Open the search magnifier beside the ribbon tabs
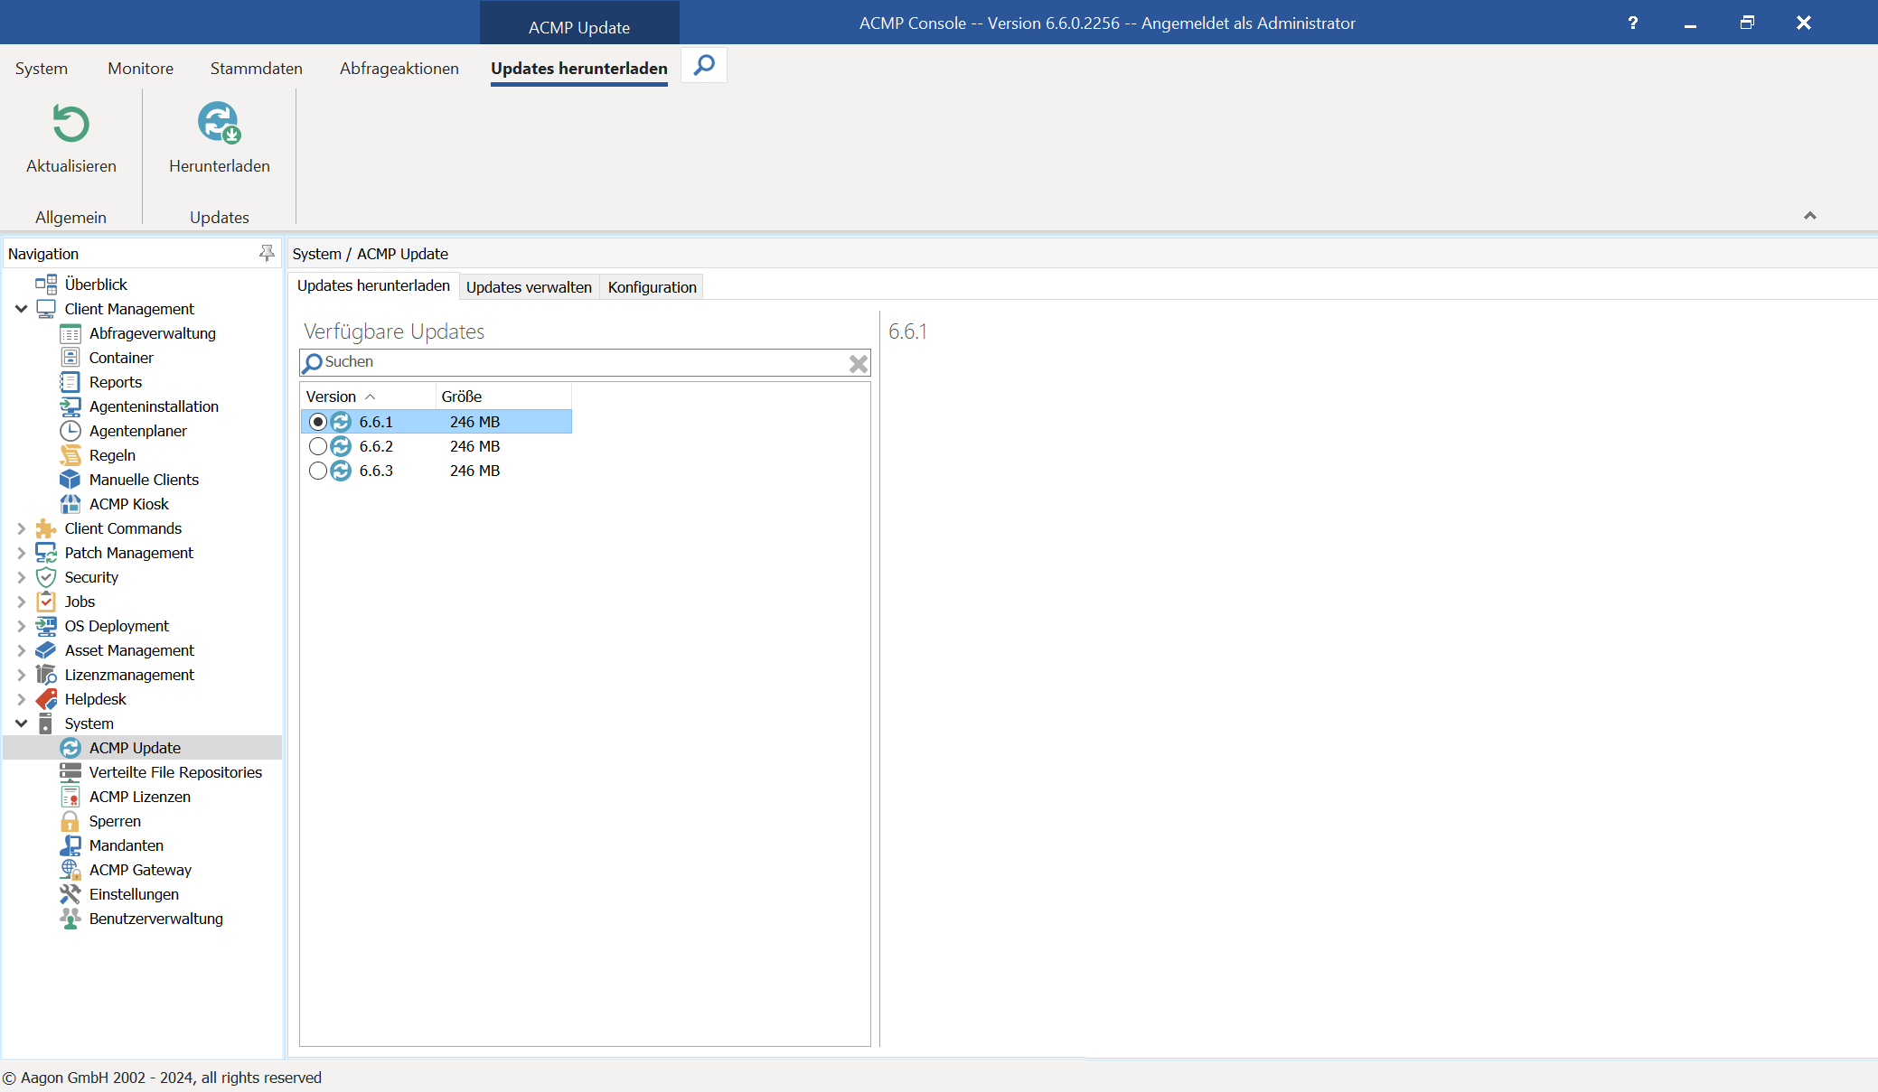 click(x=703, y=65)
